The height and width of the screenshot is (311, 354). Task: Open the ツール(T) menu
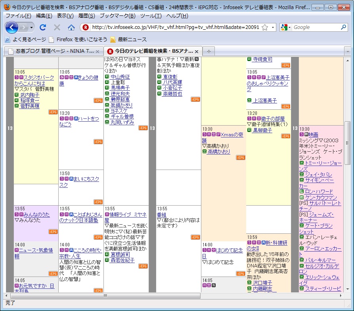tap(151, 16)
